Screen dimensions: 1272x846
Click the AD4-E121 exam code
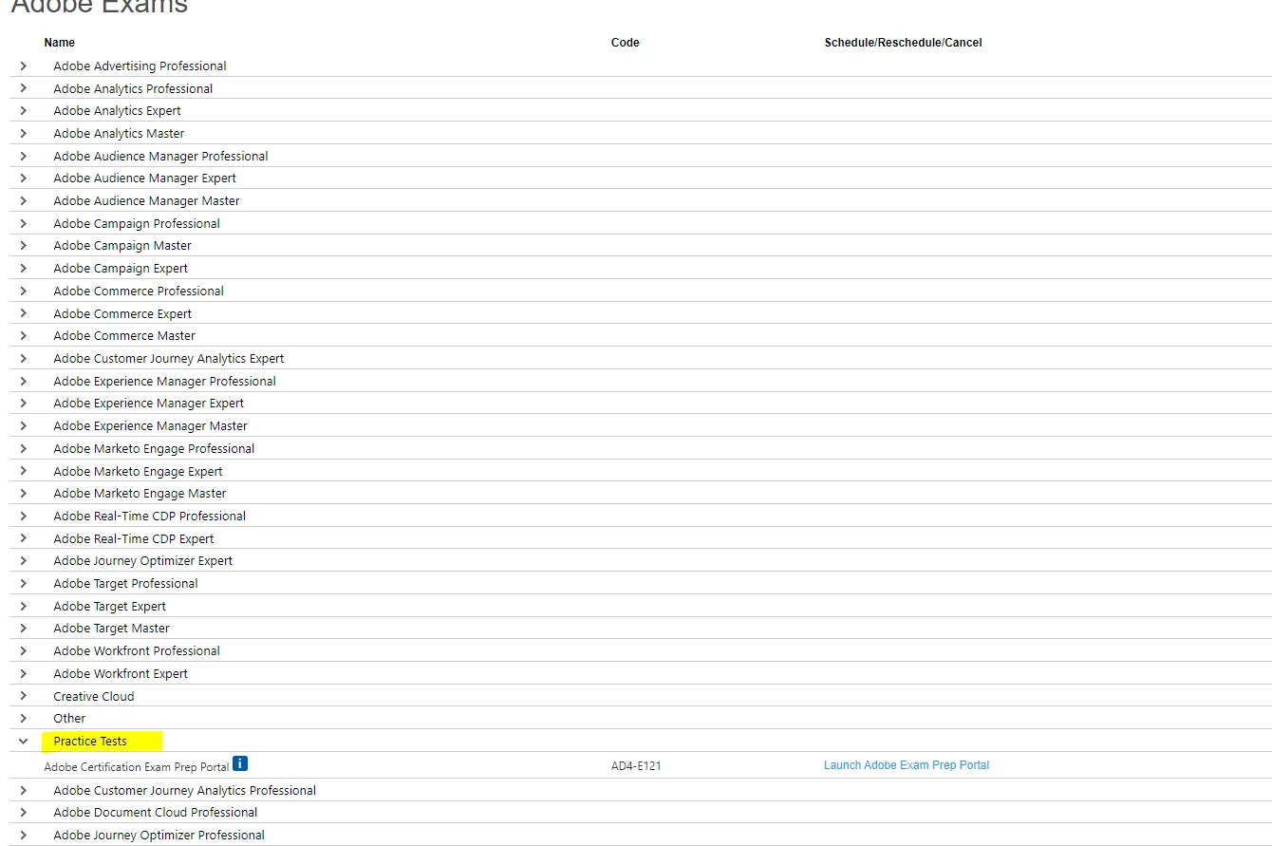[636, 765]
